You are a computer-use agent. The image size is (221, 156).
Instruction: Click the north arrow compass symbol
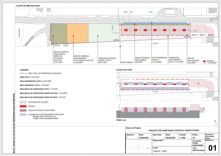214,123
